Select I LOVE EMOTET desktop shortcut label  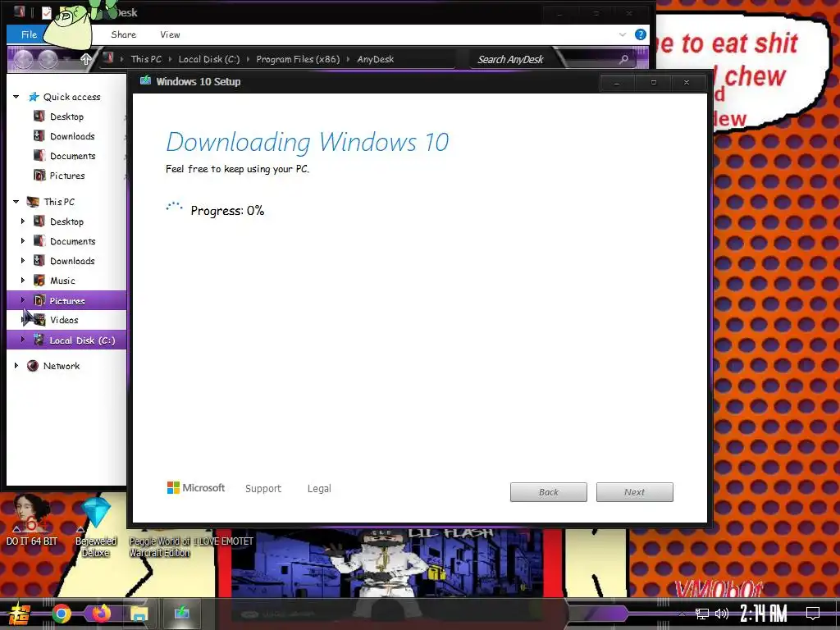[x=223, y=541]
